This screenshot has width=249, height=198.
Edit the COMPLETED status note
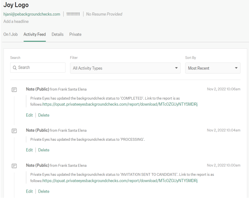(x=29, y=115)
